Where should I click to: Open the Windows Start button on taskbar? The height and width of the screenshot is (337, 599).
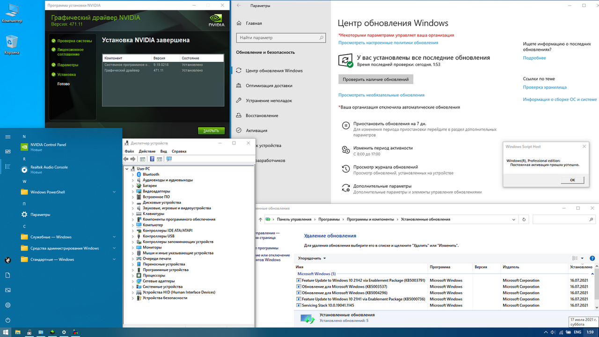coord(7,332)
